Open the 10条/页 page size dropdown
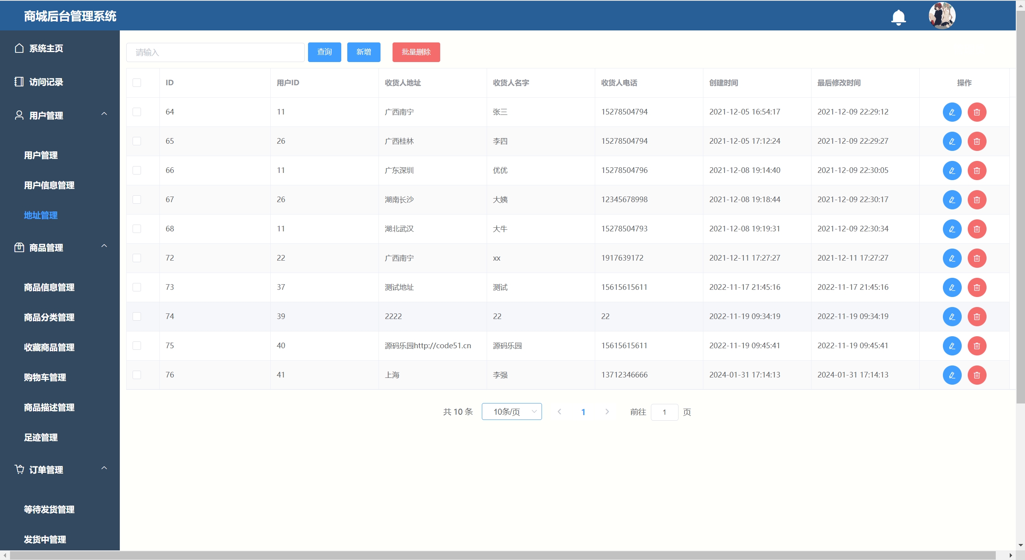 [511, 411]
